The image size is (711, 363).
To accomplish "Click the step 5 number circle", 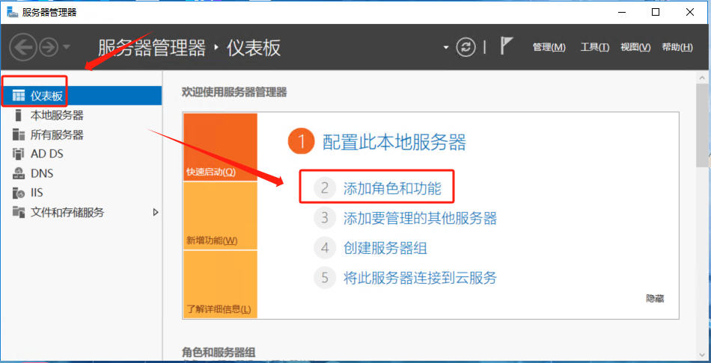I will click(x=325, y=277).
